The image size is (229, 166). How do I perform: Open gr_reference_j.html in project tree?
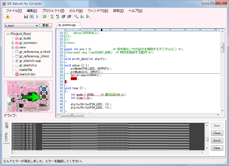coord(34,56)
